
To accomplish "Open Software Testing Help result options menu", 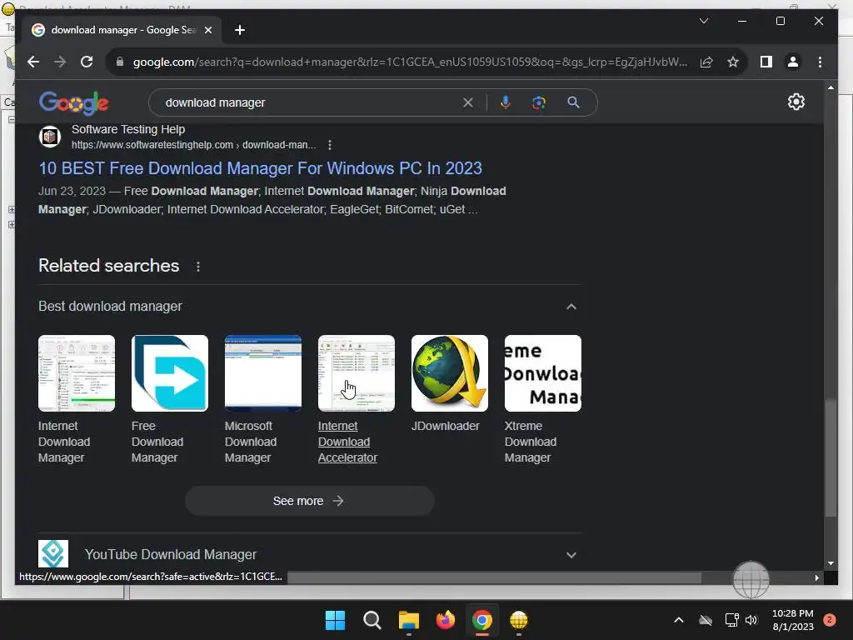I will pyautogui.click(x=330, y=145).
